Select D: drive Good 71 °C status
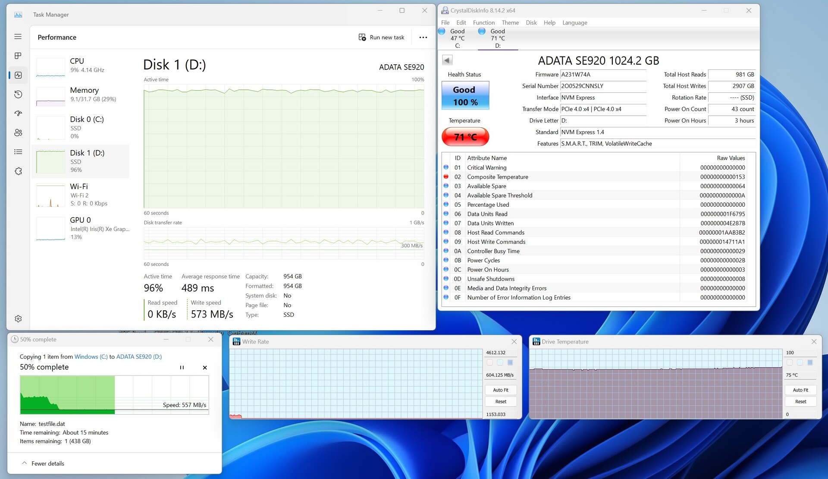The height and width of the screenshot is (479, 828). (498, 38)
